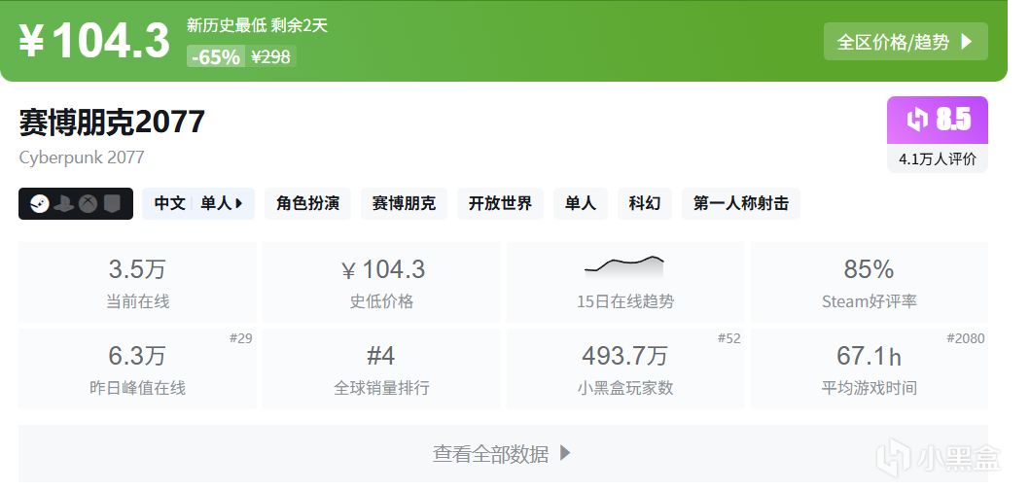The image size is (1030, 491).
Task: Click the #4 全球销量排行 stat card
Action: point(381,368)
